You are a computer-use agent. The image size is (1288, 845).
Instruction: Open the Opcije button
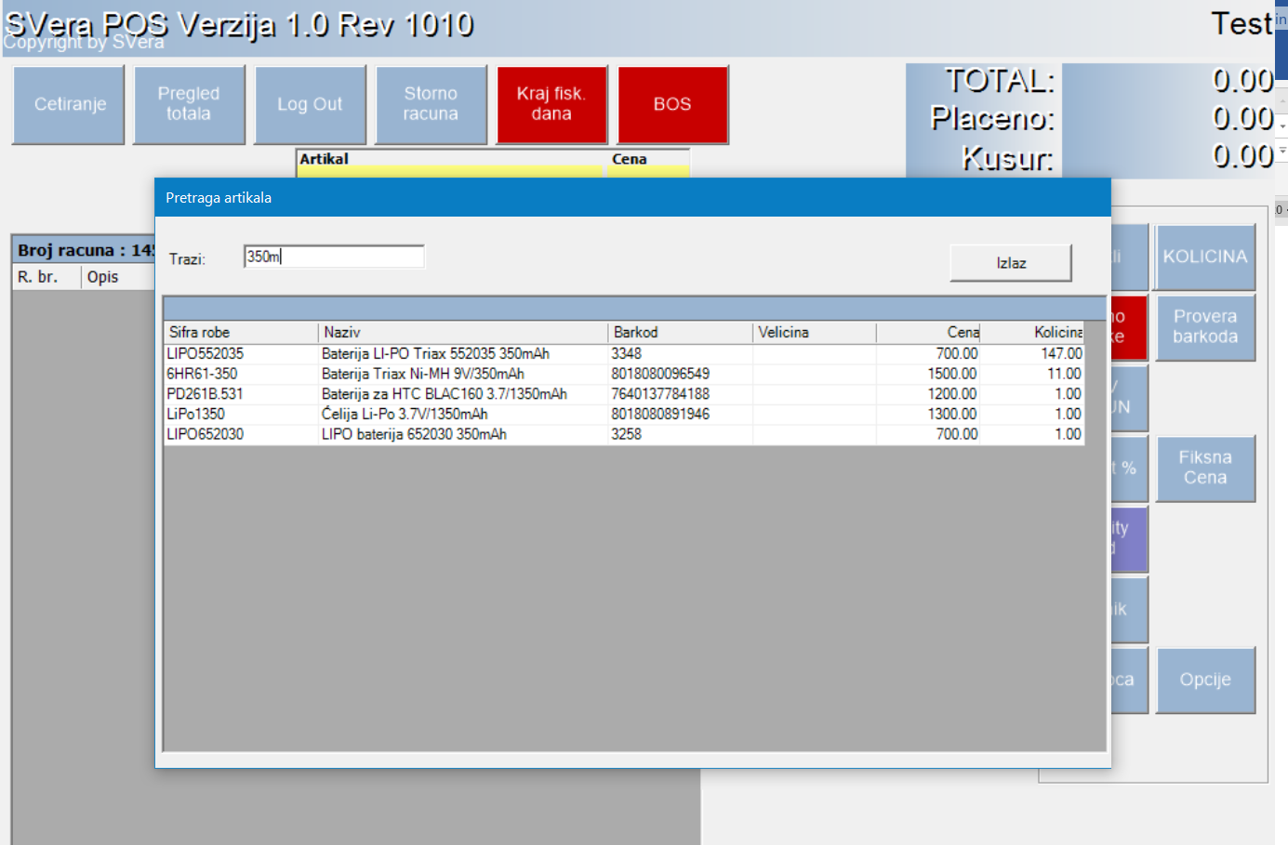coord(1205,680)
